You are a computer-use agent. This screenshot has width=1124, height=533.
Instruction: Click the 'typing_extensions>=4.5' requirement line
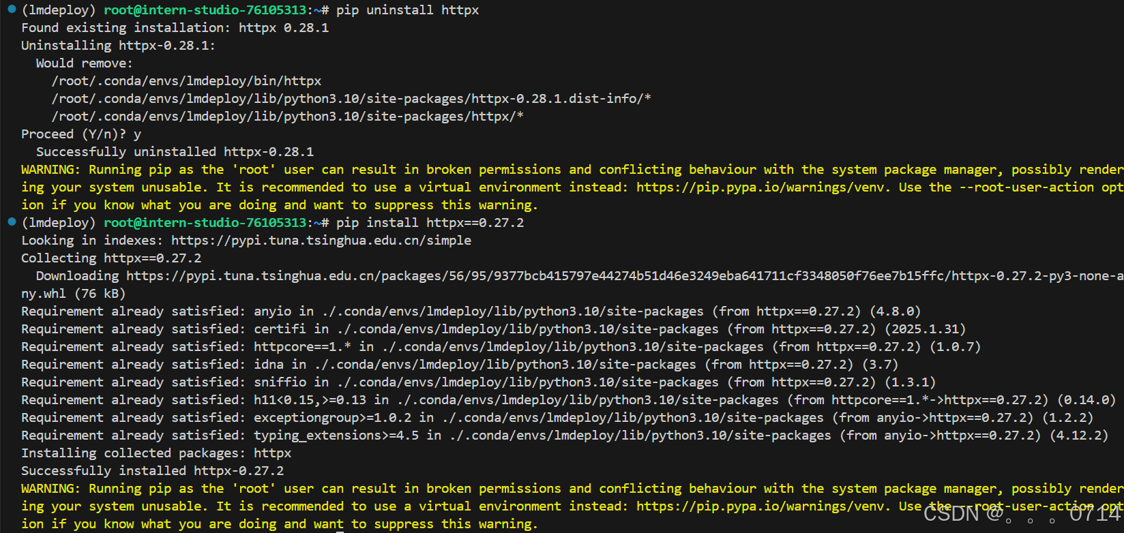pos(565,435)
